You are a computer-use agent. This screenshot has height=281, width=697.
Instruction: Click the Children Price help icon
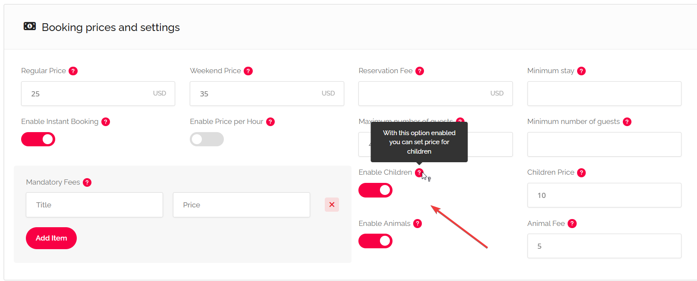pyautogui.click(x=581, y=173)
